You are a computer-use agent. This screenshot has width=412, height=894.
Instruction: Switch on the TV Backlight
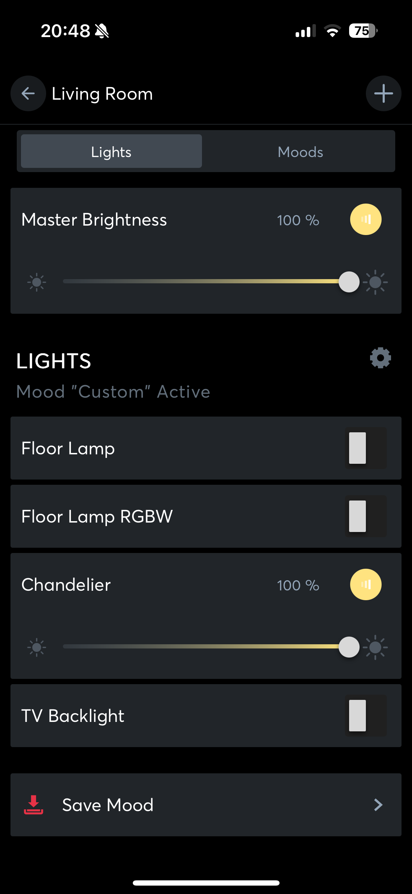pyautogui.click(x=366, y=716)
